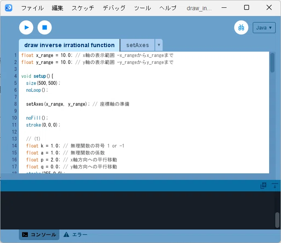
Task: Select the draw inverse irrational function tab
Action: click(x=69, y=45)
